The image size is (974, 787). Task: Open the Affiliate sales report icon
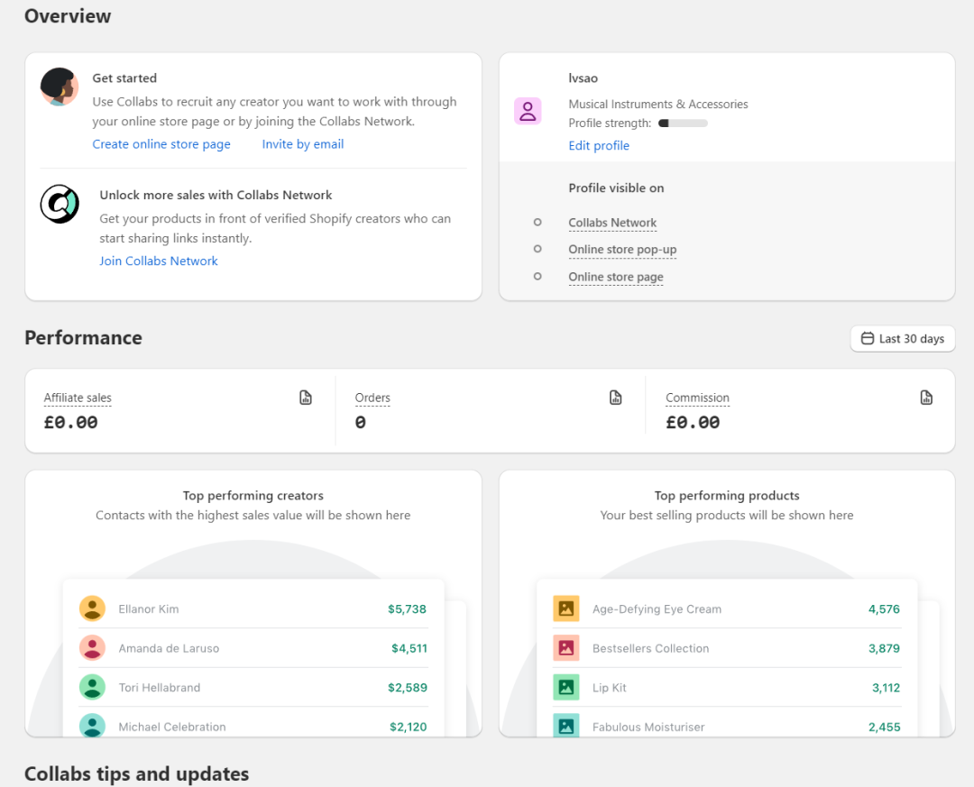306,398
